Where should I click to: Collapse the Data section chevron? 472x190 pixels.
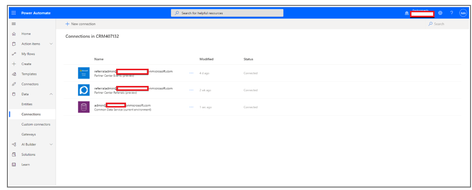click(51, 94)
